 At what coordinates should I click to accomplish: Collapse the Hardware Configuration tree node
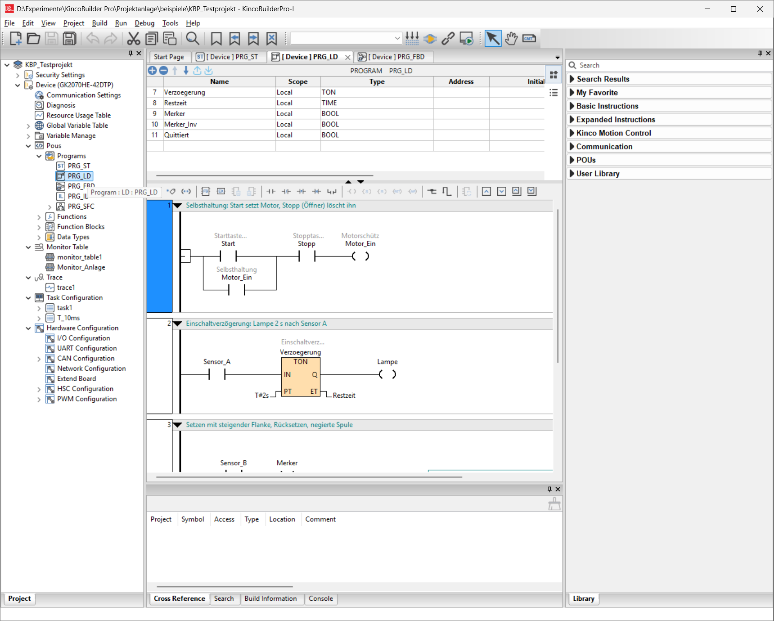[28, 328]
